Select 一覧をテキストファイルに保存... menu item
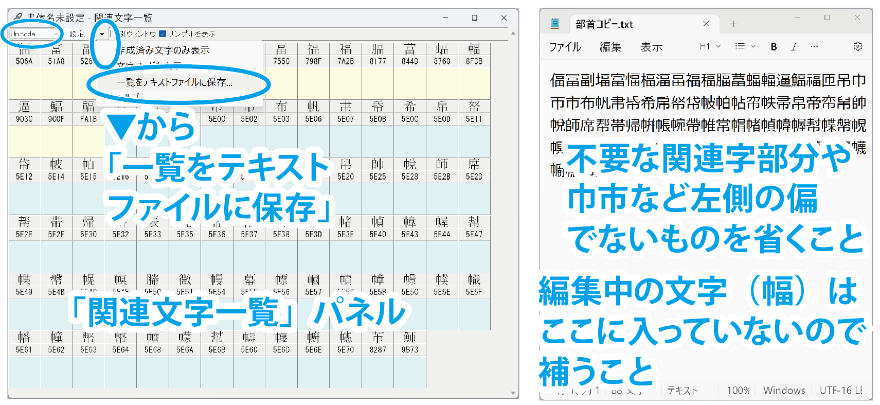 (174, 82)
